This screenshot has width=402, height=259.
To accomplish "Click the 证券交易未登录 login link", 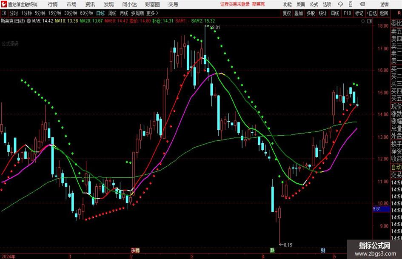I will click(235, 4).
